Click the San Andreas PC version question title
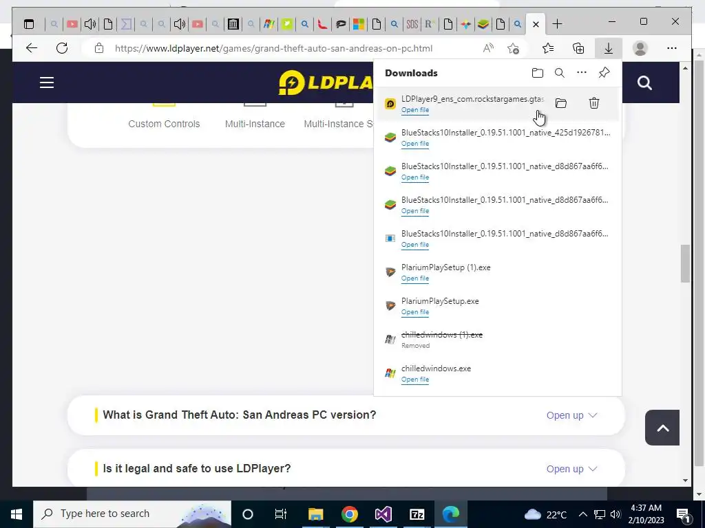The width and height of the screenshot is (705, 528). click(239, 415)
